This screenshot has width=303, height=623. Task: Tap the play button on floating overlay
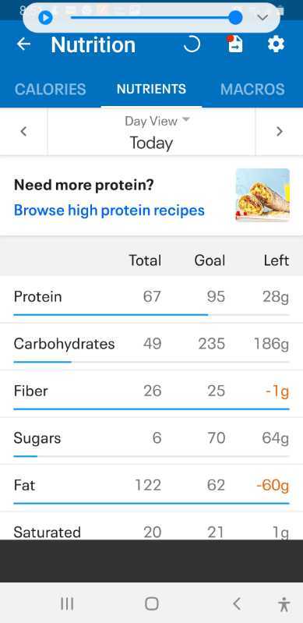45,17
